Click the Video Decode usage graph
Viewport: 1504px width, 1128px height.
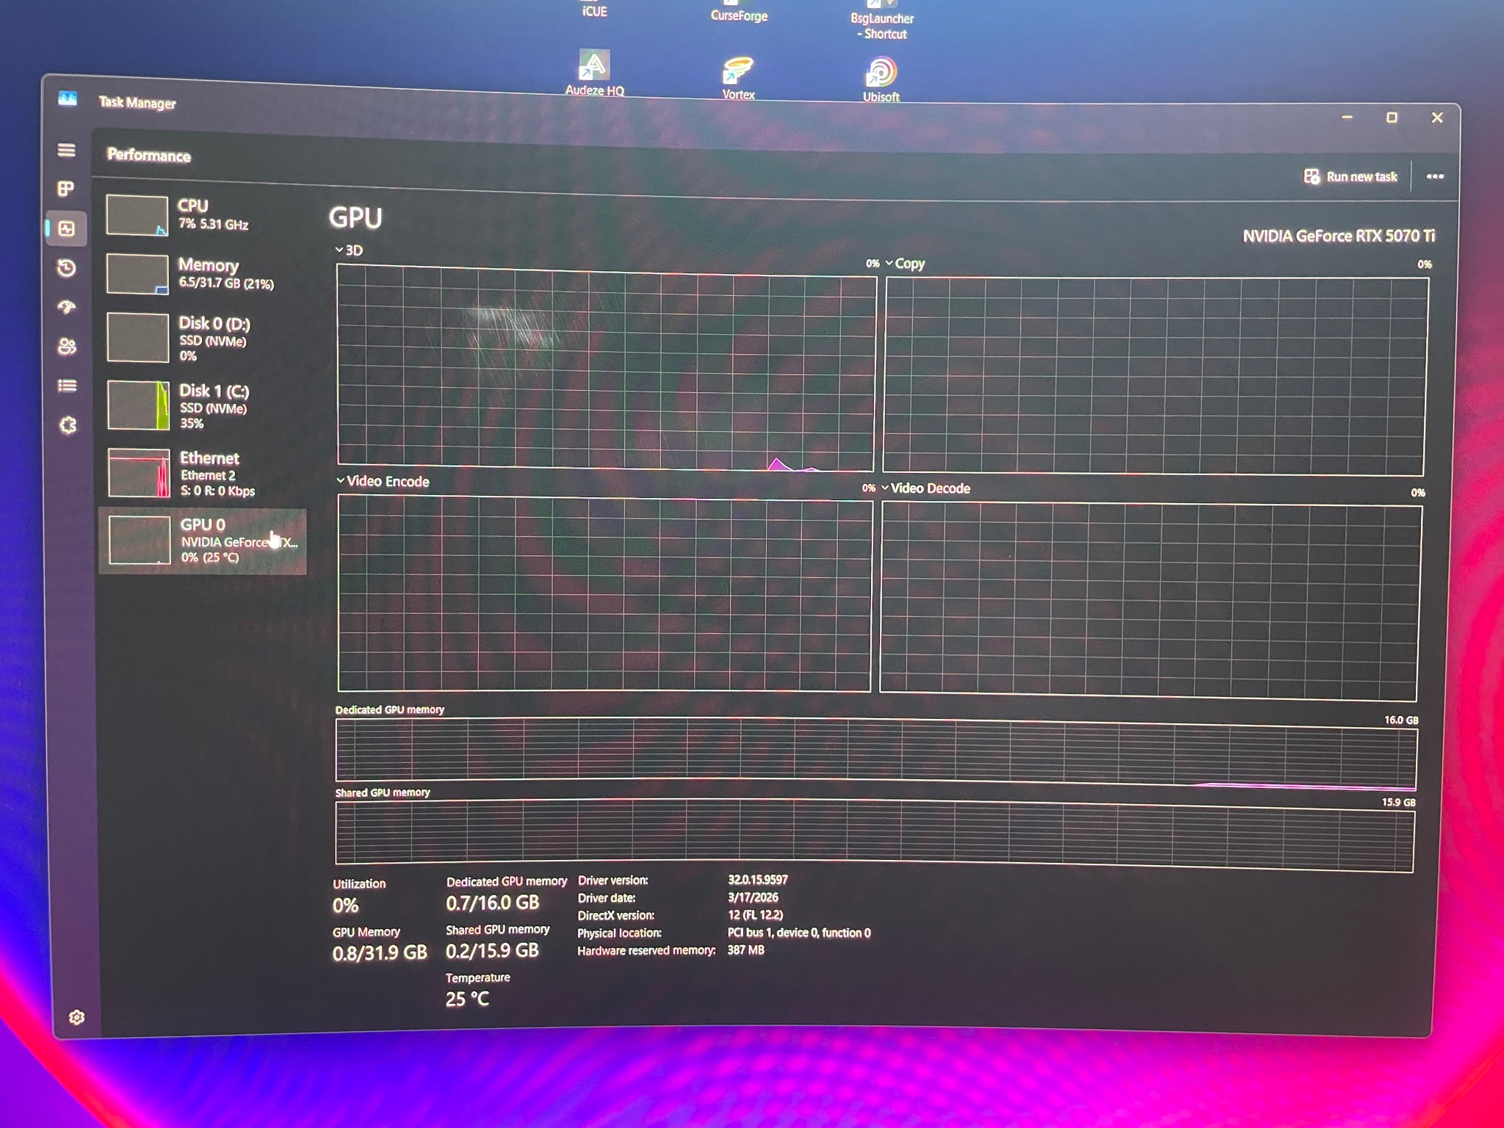[1150, 601]
